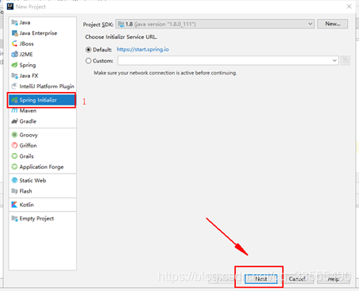The width and height of the screenshot is (359, 291).
Task: Click the New... SDK button
Action: click(333, 24)
